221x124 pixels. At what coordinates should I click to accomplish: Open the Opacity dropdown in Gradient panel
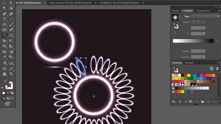coord(204,51)
